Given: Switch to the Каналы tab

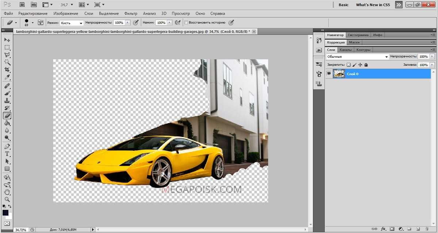Looking at the screenshot, I should point(345,50).
